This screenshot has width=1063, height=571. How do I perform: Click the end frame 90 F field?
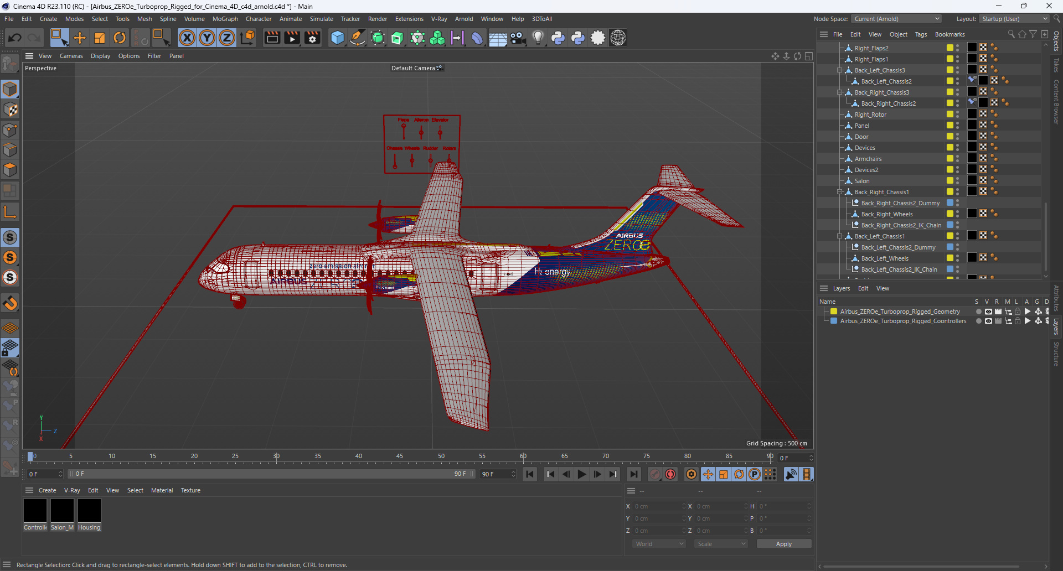coord(498,474)
